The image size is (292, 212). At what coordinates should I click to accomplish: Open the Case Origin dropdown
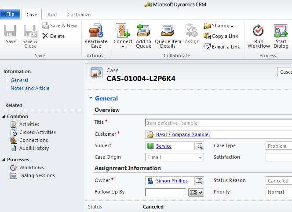[175, 157]
